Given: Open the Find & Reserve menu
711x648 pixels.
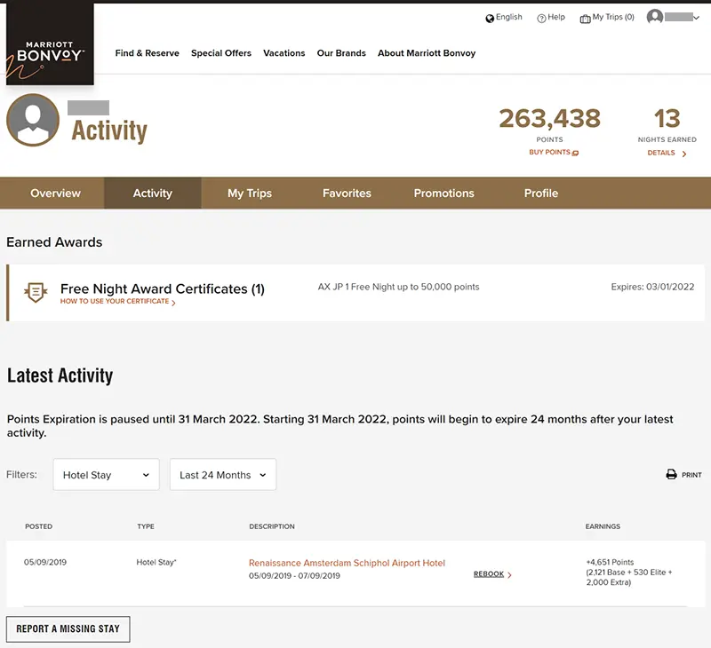Looking at the screenshot, I should pyautogui.click(x=147, y=53).
